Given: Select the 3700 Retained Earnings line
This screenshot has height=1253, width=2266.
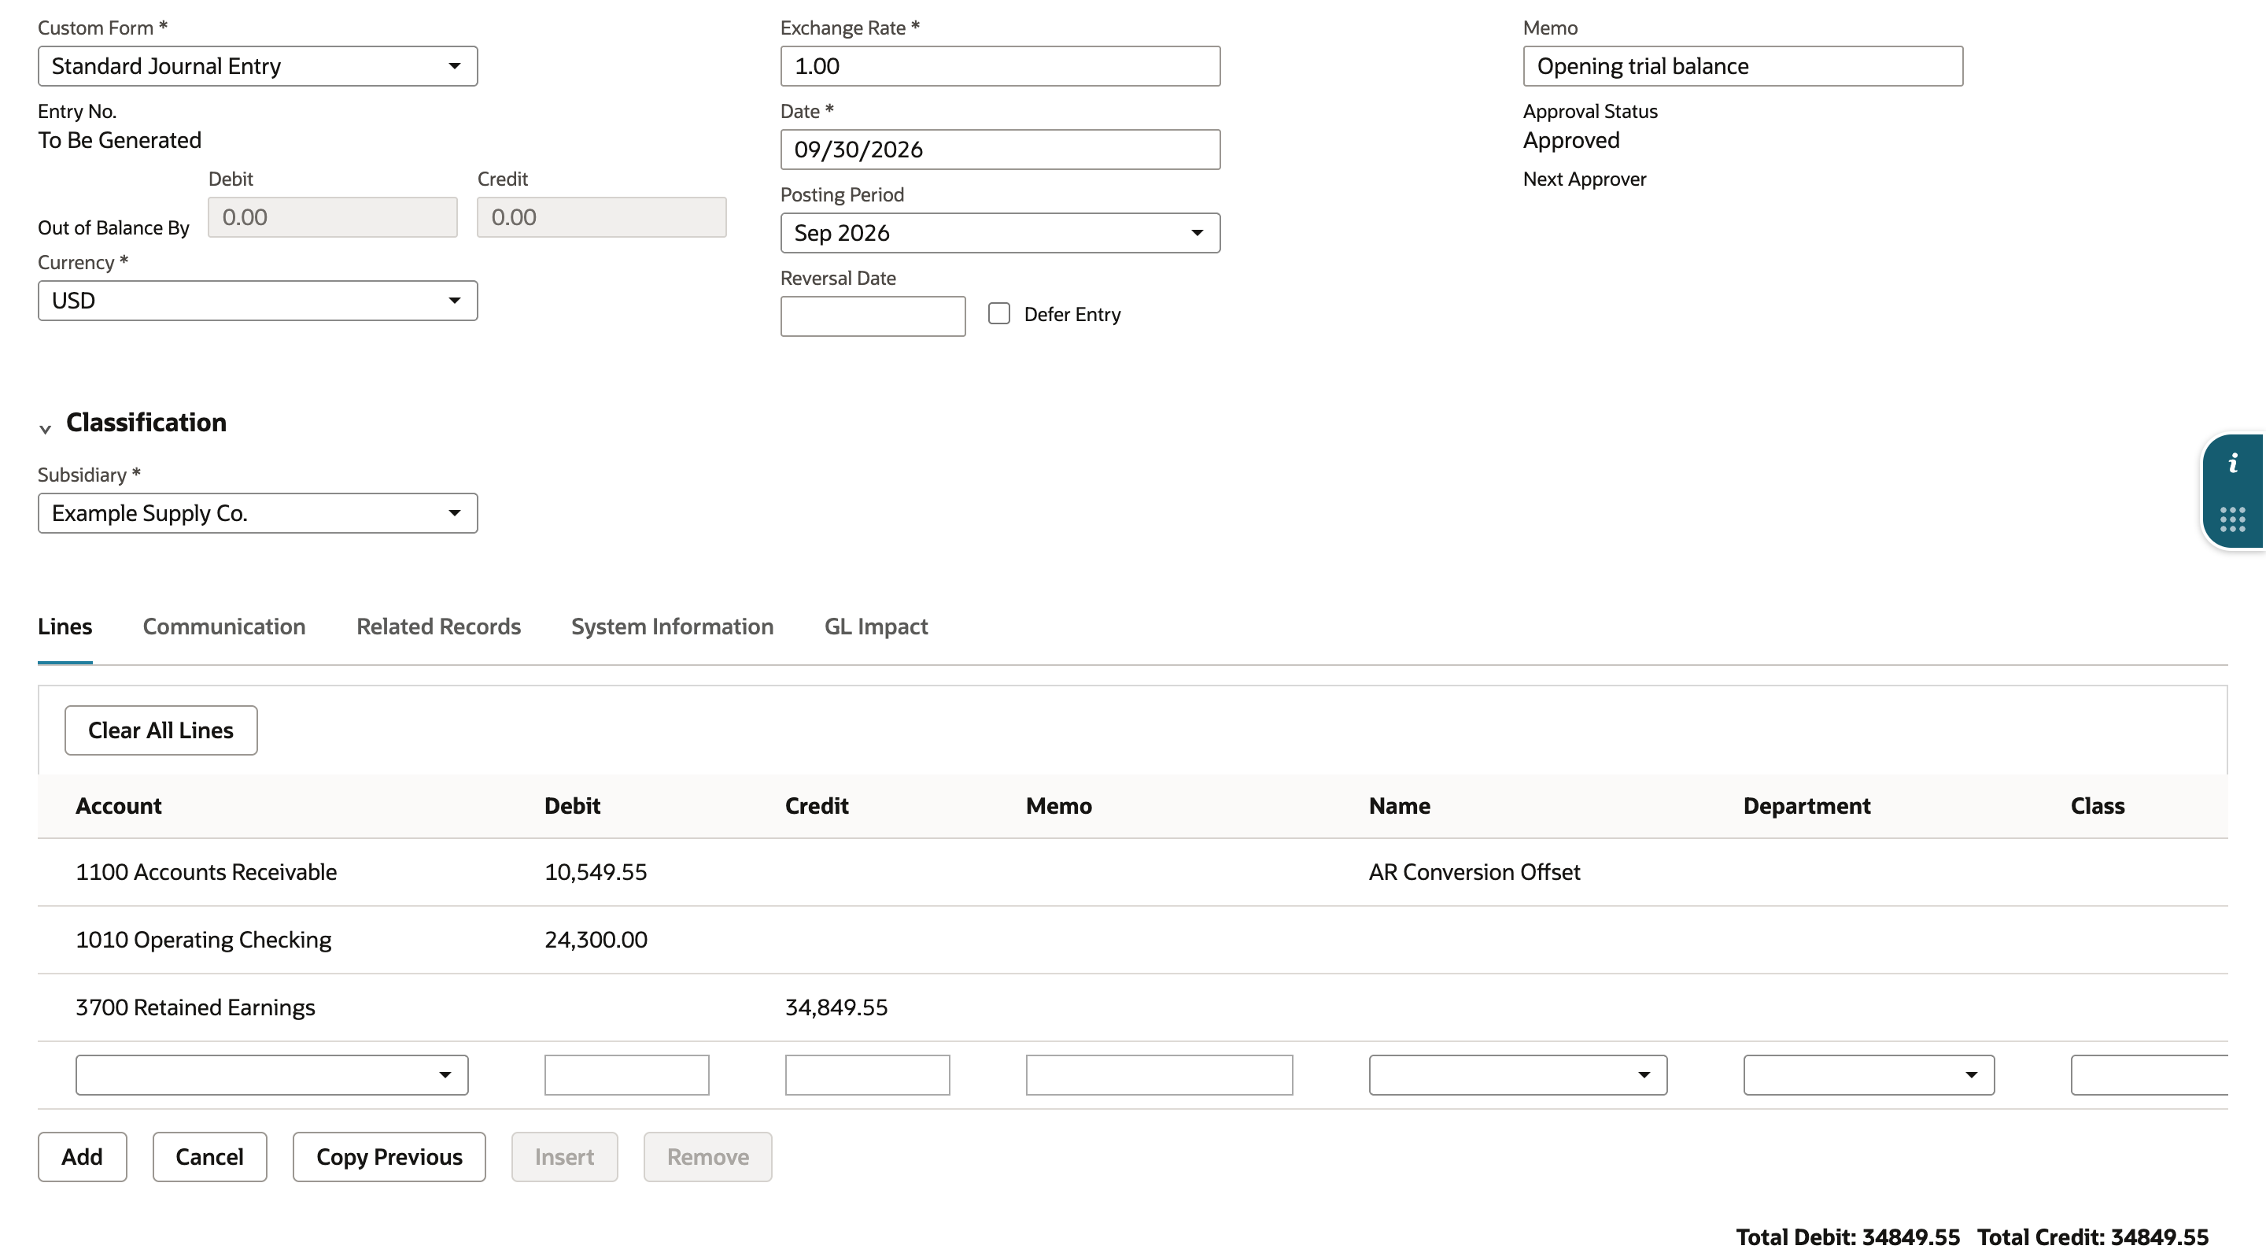Looking at the screenshot, I should click(1132, 1007).
